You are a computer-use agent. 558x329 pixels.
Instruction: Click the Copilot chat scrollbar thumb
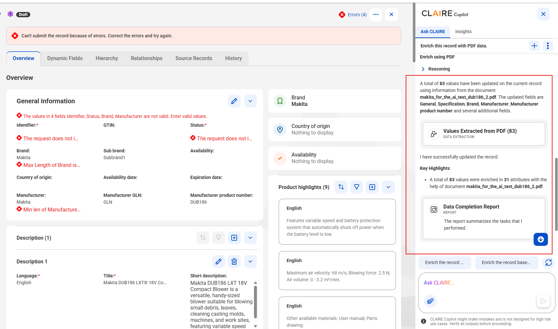tap(556, 194)
